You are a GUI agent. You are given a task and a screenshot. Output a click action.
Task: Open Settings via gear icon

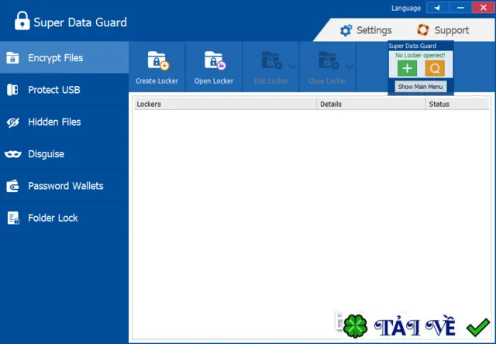(x=346, y=30)
